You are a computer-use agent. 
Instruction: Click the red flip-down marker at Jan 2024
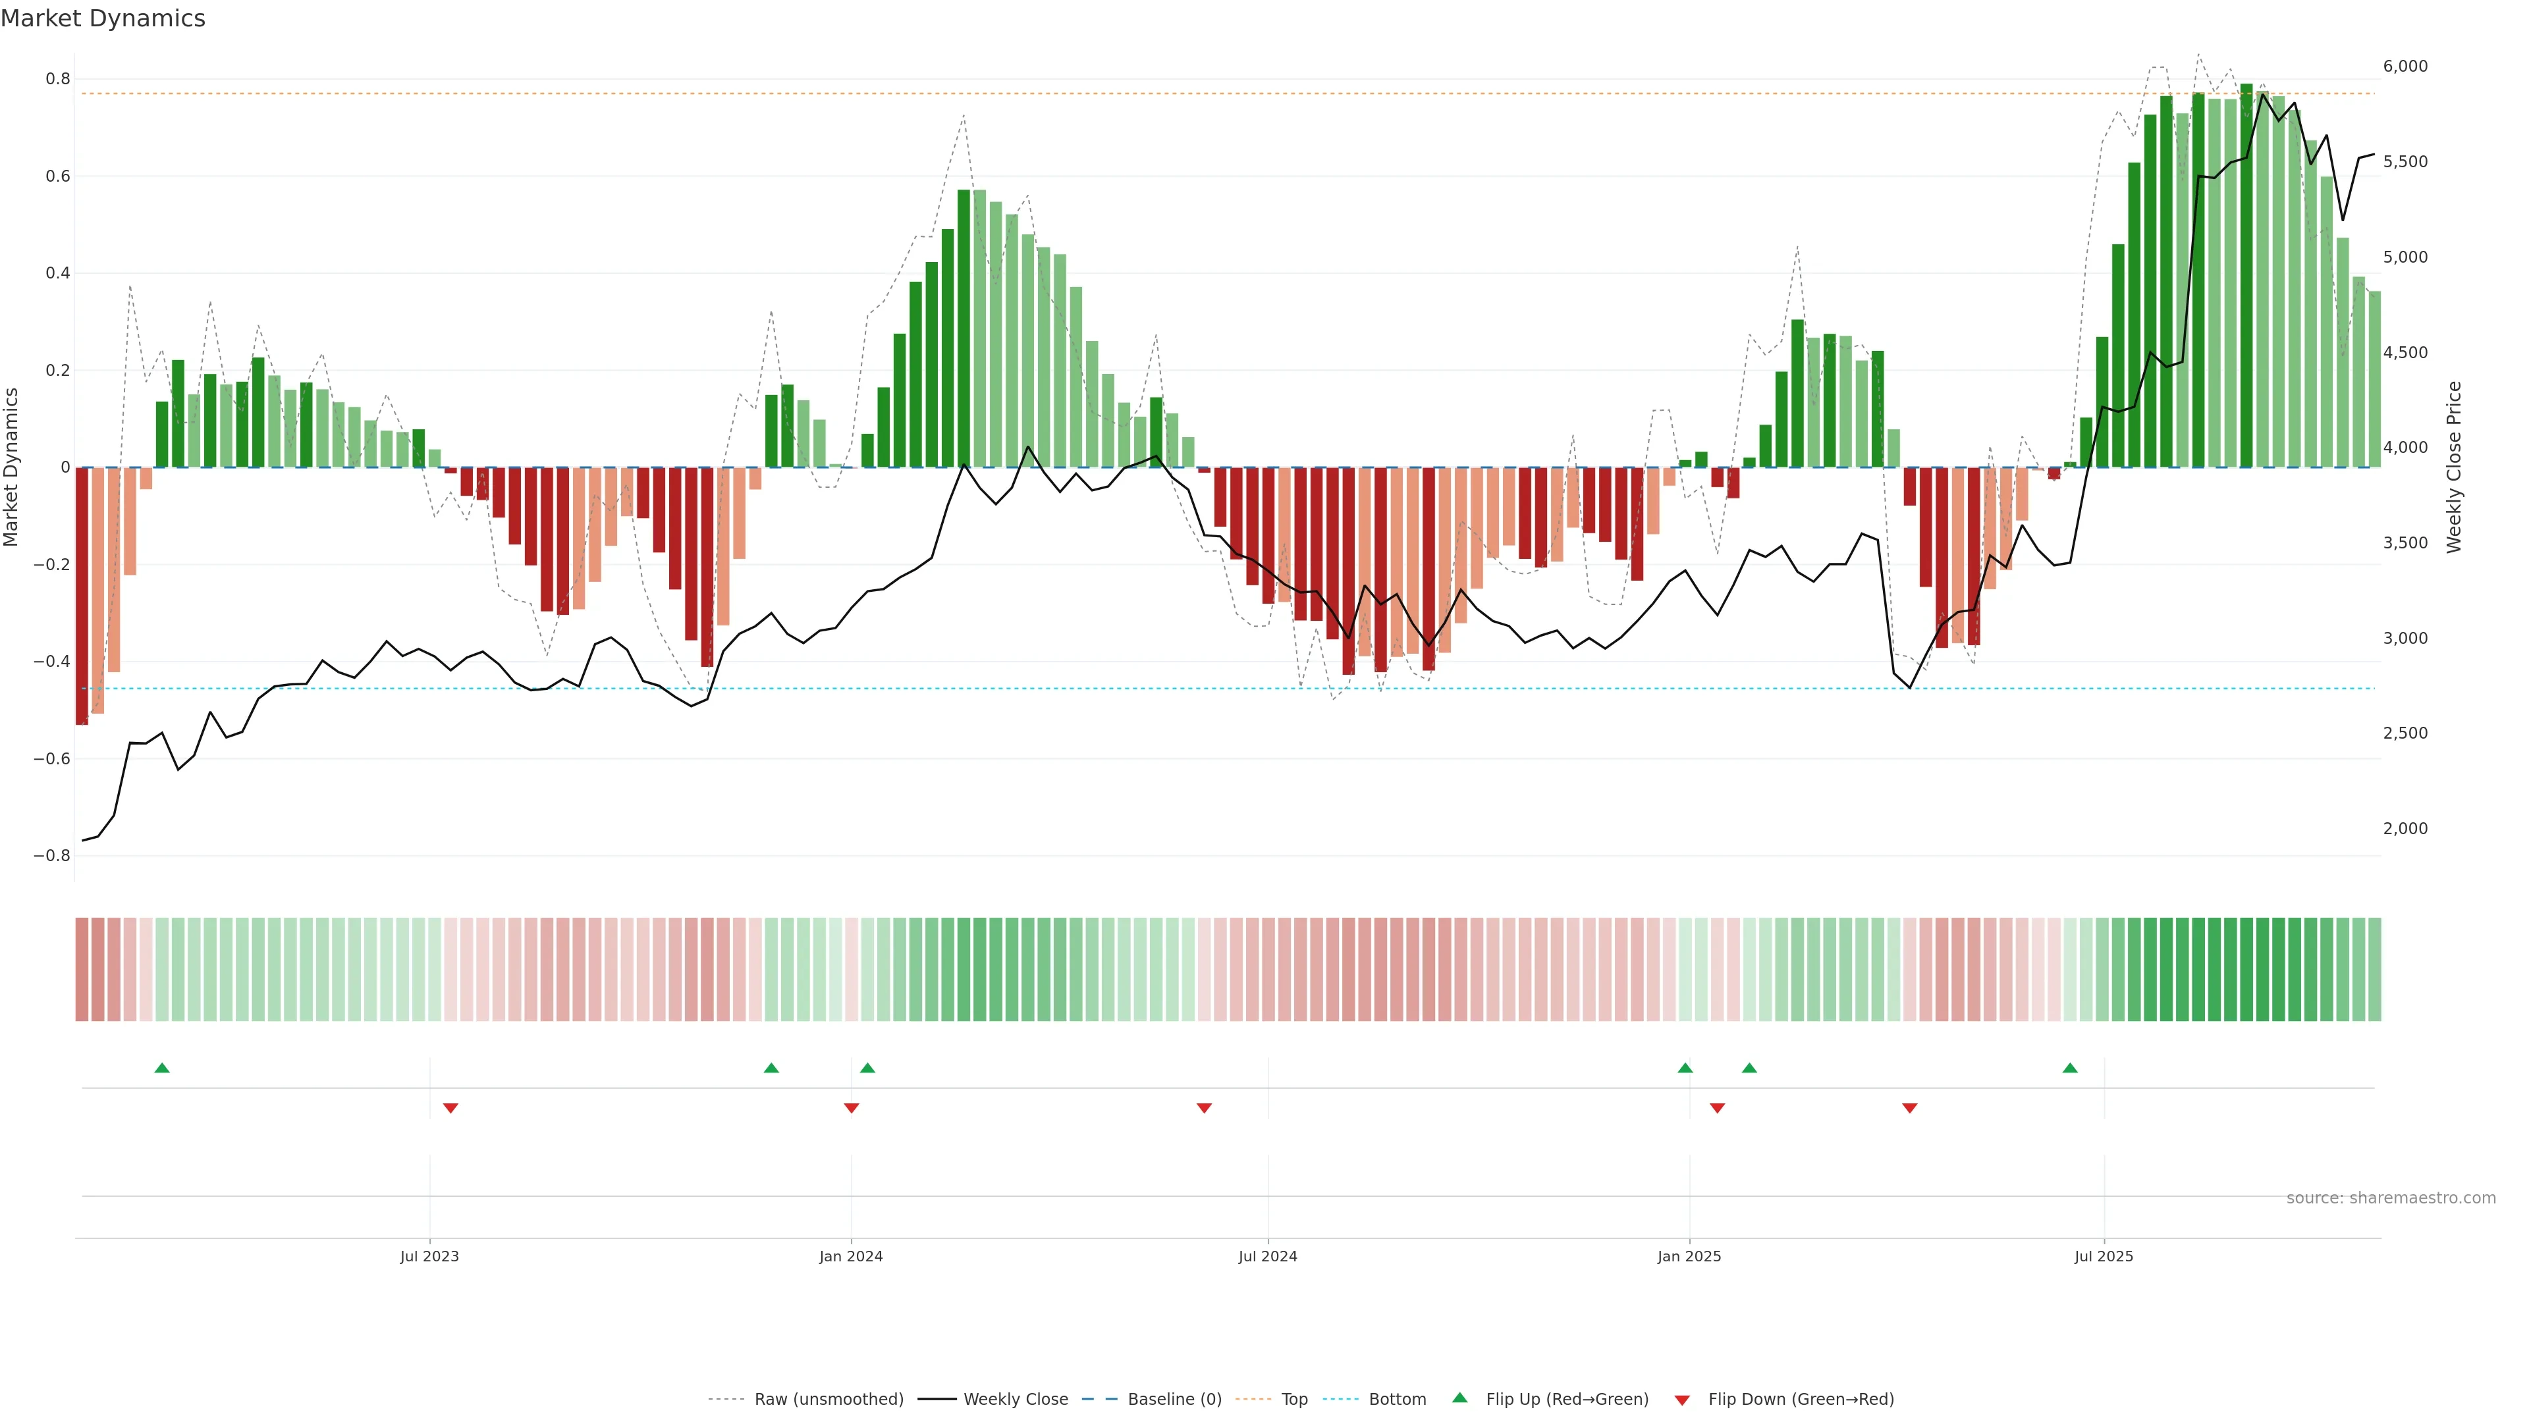coord(851,1108)
